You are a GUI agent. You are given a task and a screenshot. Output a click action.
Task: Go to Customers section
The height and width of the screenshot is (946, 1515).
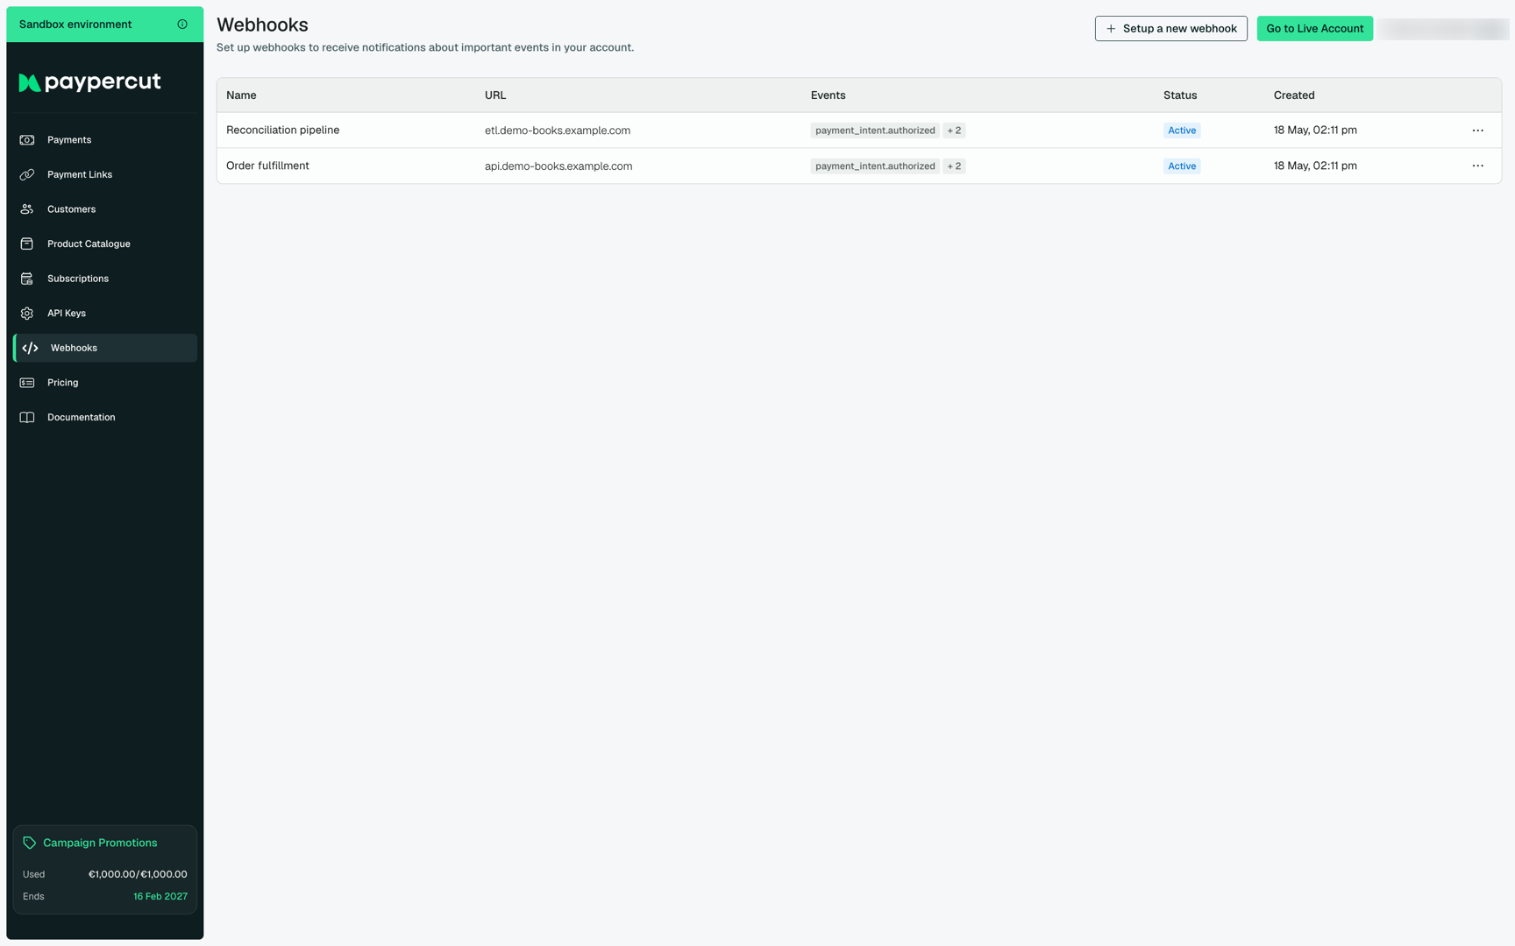(x=105, y=209)
